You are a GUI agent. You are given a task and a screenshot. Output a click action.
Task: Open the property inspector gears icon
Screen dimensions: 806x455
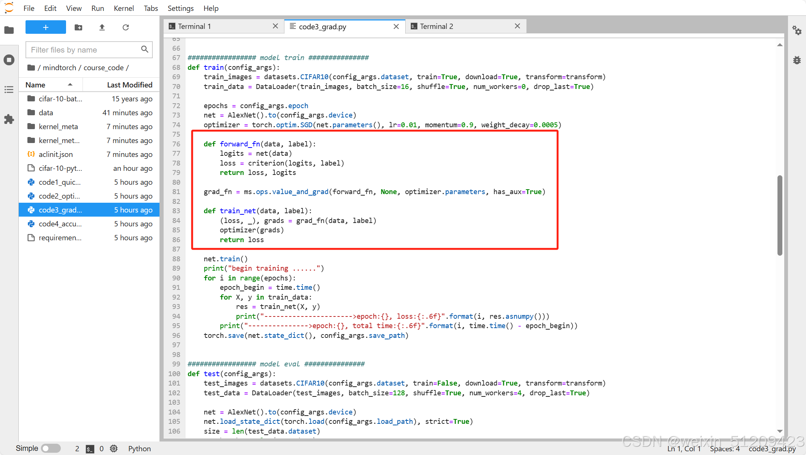(x=797, y=30)
